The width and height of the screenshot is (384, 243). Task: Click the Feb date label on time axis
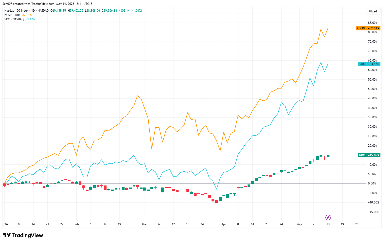[76, 224]
